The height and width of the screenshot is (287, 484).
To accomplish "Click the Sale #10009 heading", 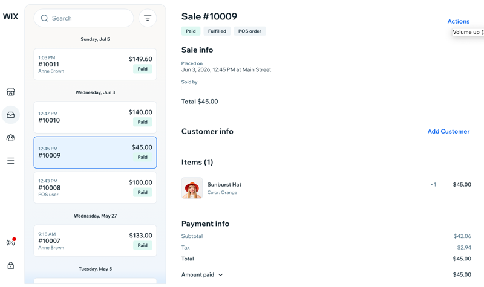I will 209,16.
